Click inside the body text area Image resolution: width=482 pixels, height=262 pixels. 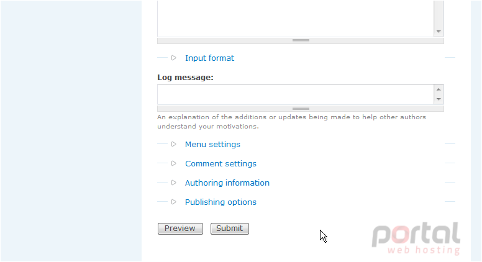pos(296,19)
